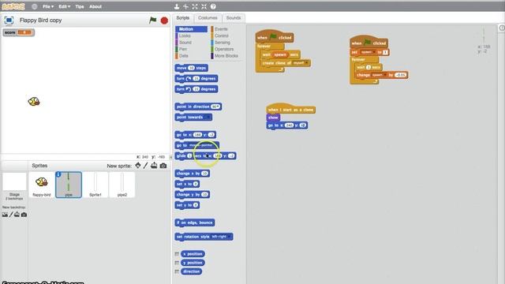Click the when I start as a clone block

point(291,109)
